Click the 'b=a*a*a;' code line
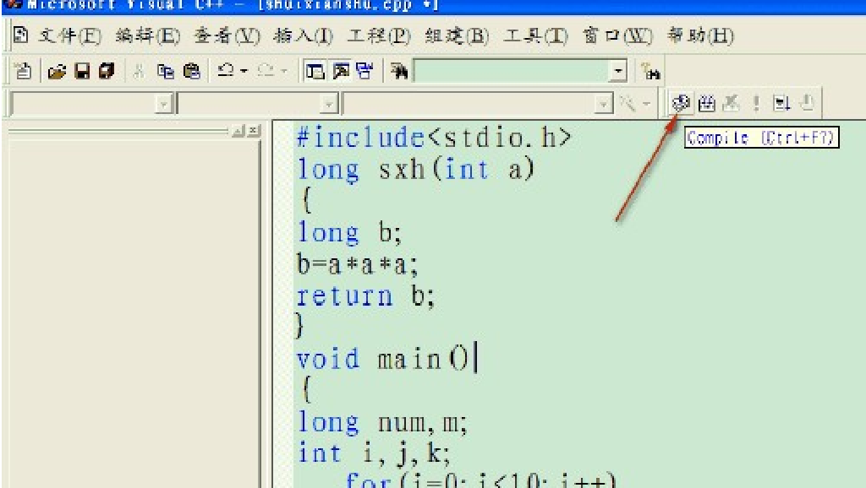This screenshot has height=488, width=866. [x=358, y=264]
